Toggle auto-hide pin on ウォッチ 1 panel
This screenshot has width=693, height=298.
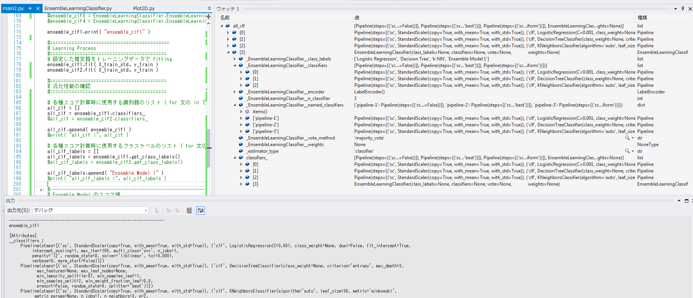tap(683, 9)
